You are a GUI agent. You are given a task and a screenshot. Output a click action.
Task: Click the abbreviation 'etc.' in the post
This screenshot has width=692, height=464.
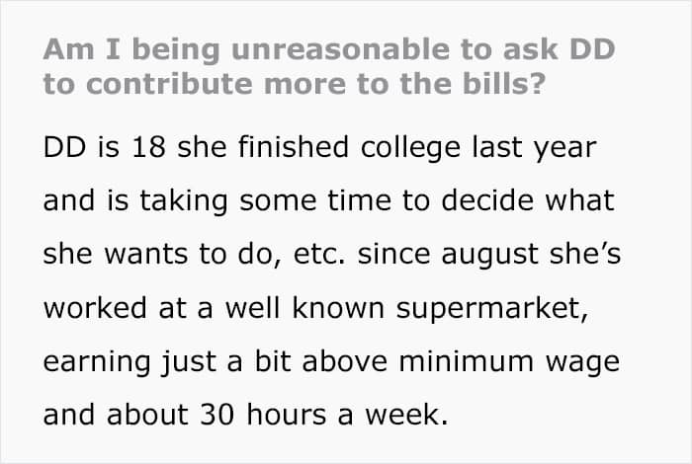point(319,255)
